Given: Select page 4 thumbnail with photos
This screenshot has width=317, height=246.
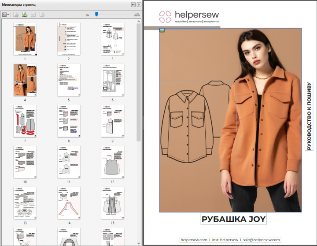Looking at the screenshot, I should [25, 80].
